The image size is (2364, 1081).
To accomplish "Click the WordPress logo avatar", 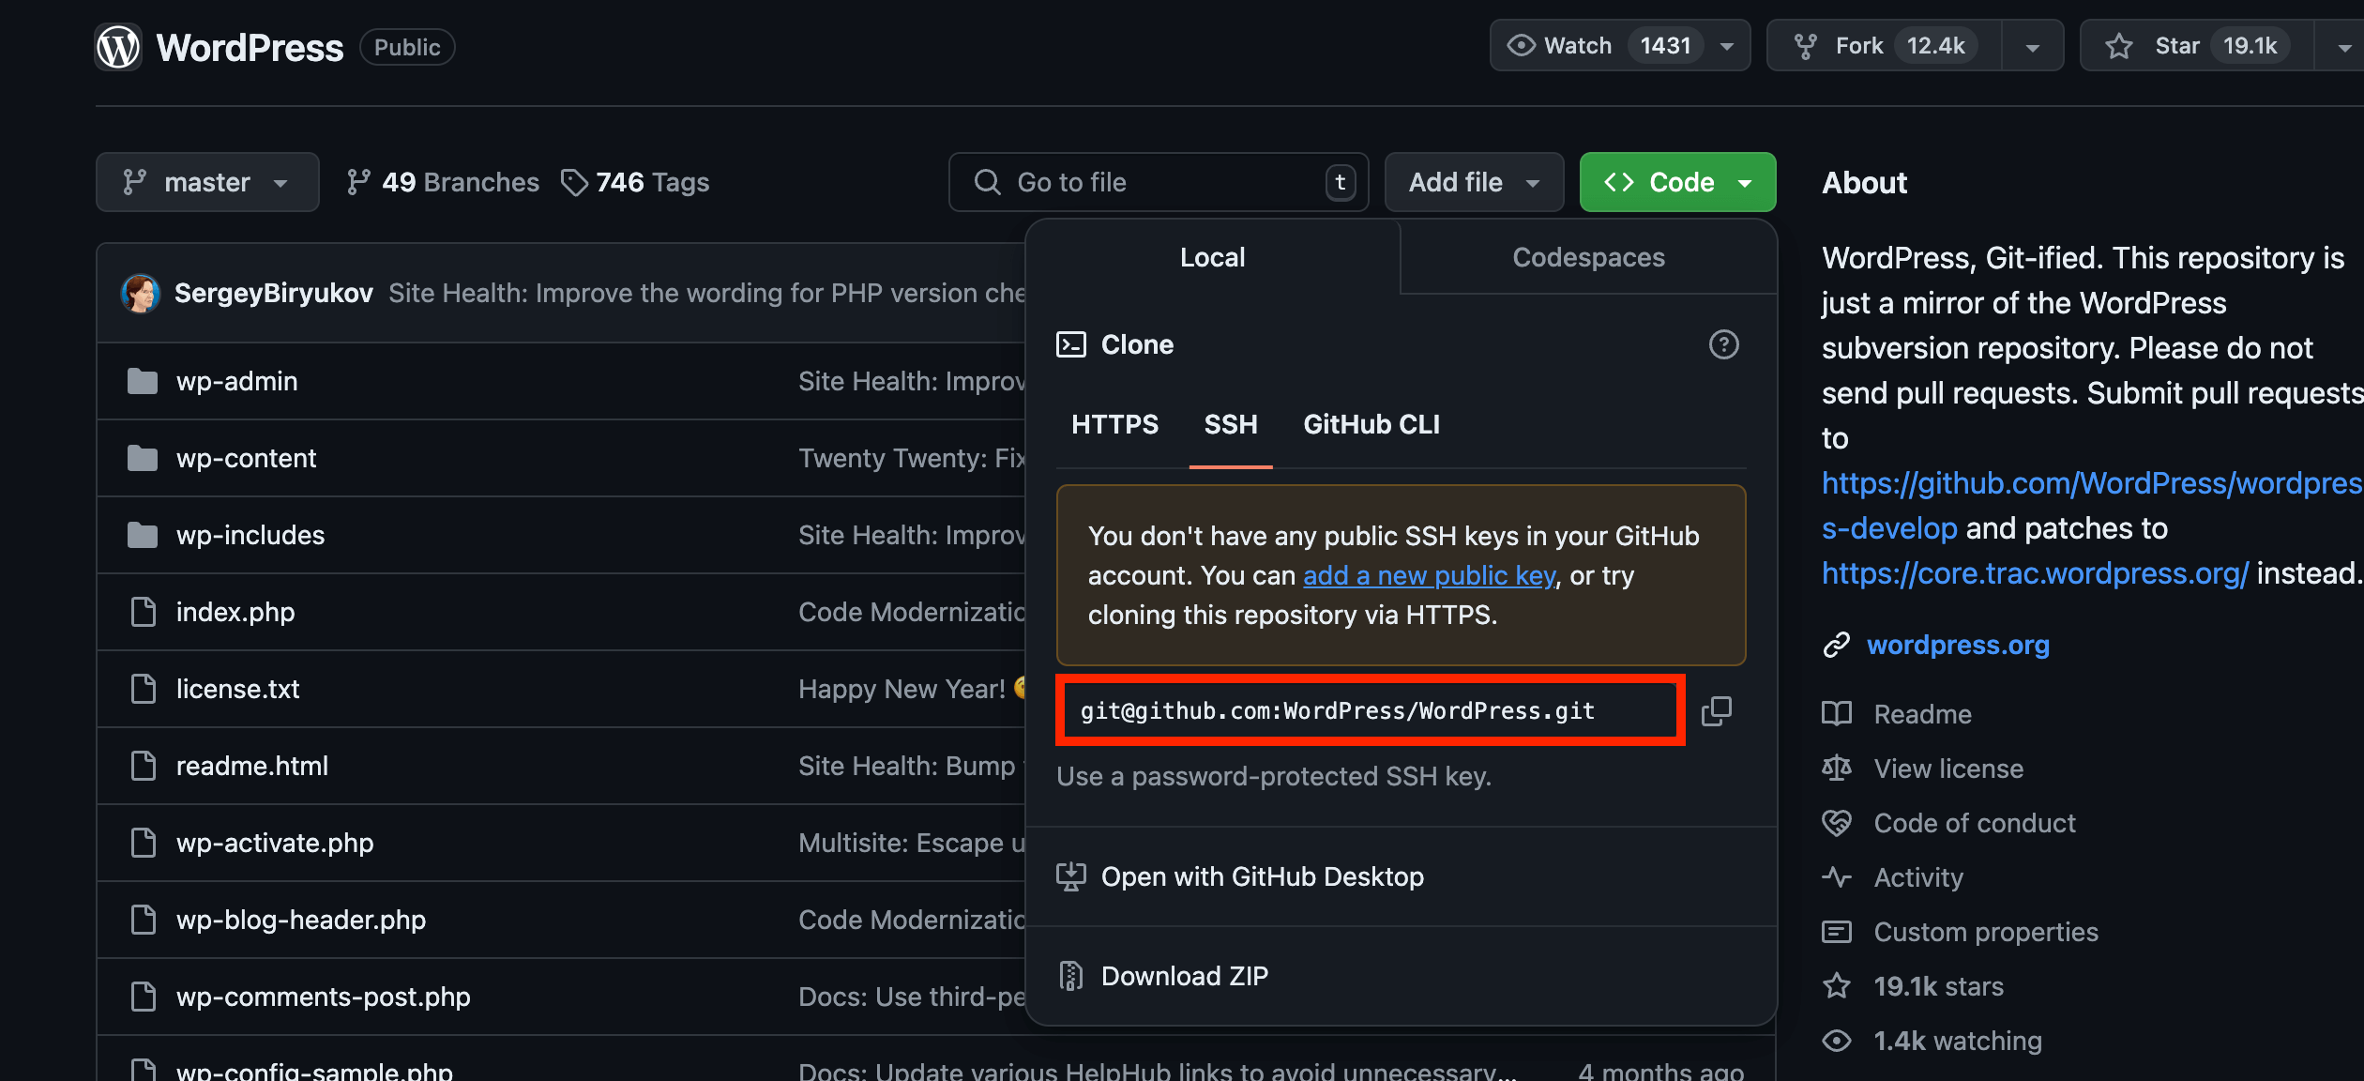I will (118, 46).
